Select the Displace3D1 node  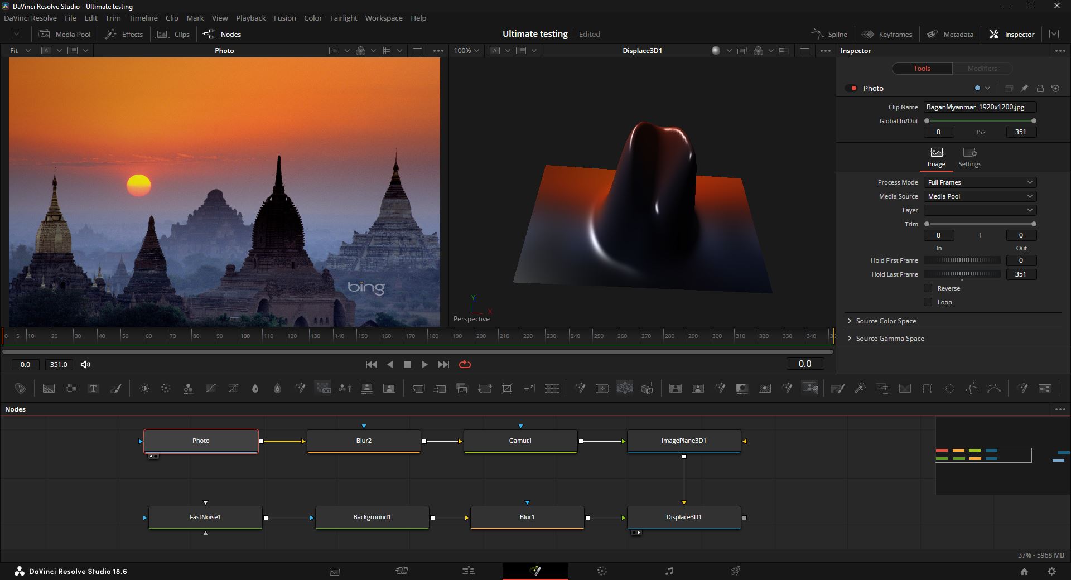pos(684,517)
